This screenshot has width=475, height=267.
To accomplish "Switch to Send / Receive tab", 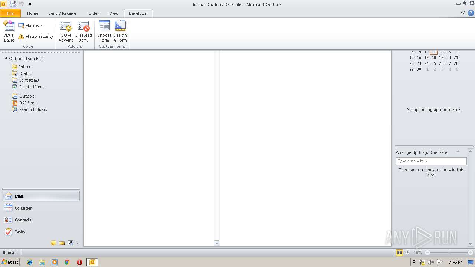I will pyautogui.click(x=62, y=13).
